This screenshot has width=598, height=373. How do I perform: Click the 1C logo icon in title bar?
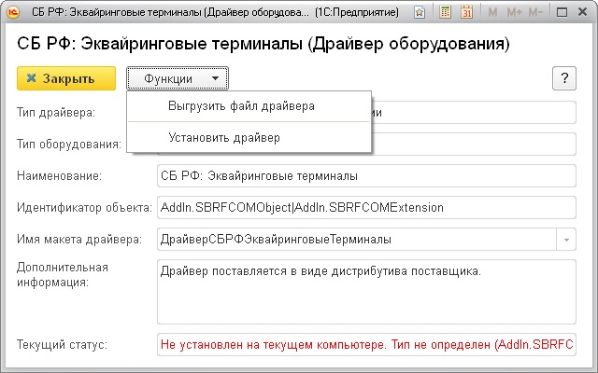(x=14, y=14)
